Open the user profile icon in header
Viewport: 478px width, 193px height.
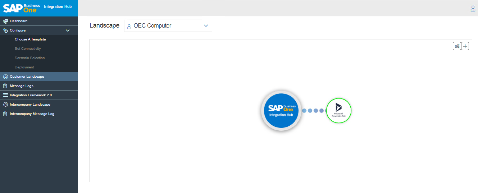(x=473, y=9)
